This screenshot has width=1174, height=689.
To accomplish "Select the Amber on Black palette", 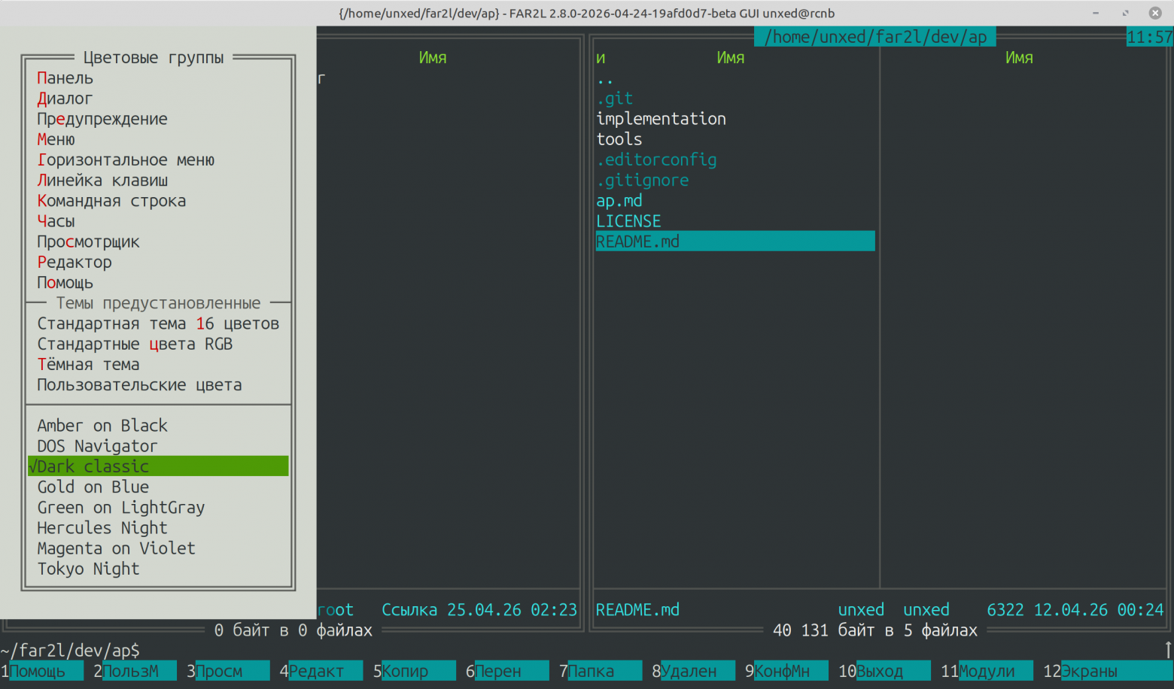I will pyautogui.click(x=102, y=425).
